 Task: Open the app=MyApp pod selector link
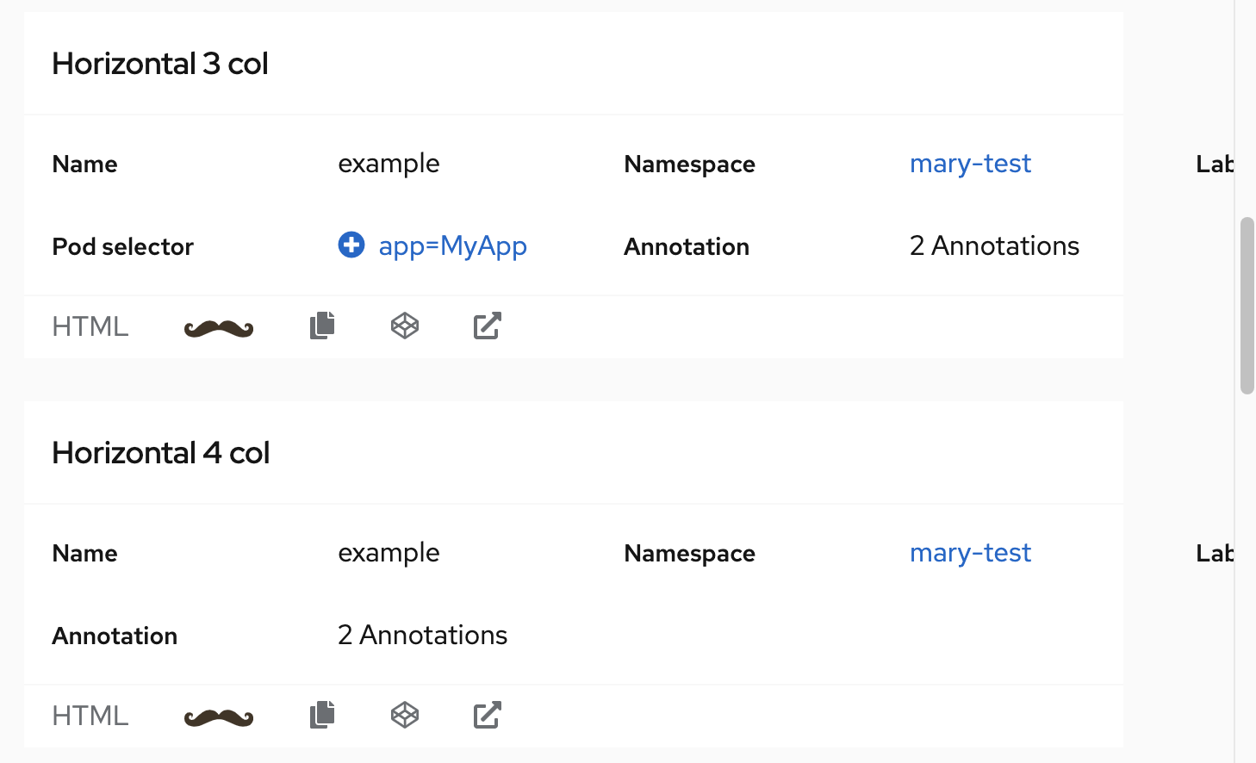click(453, 246)
